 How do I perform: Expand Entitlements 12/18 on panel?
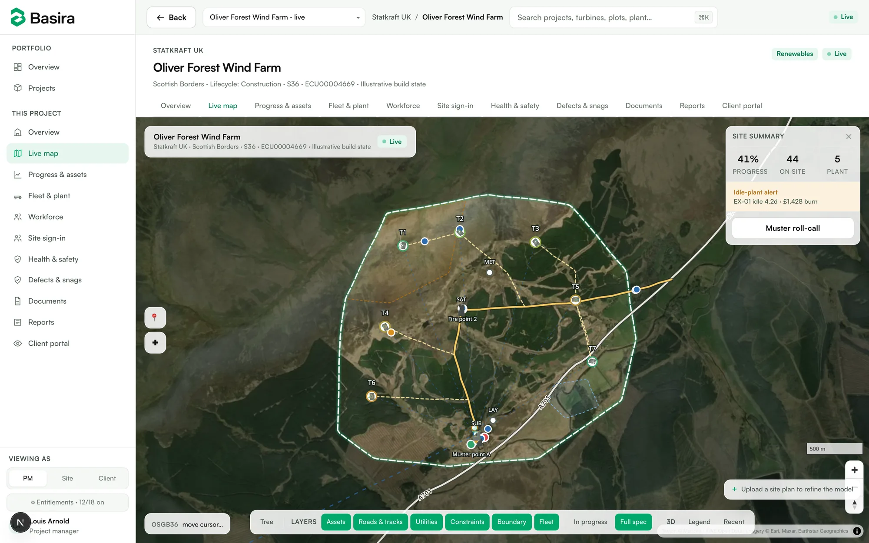point(67,502)
